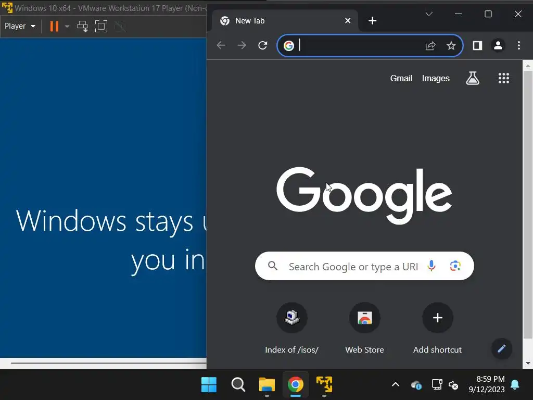Open Google Images link
533x400 pixels.
tap(436, 78)
